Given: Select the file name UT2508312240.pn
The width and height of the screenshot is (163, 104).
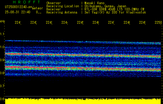Looking at the screenshot, I should pos(19,7).
